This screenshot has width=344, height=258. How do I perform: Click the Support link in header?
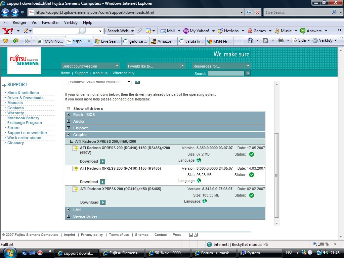tap(81, 73)
